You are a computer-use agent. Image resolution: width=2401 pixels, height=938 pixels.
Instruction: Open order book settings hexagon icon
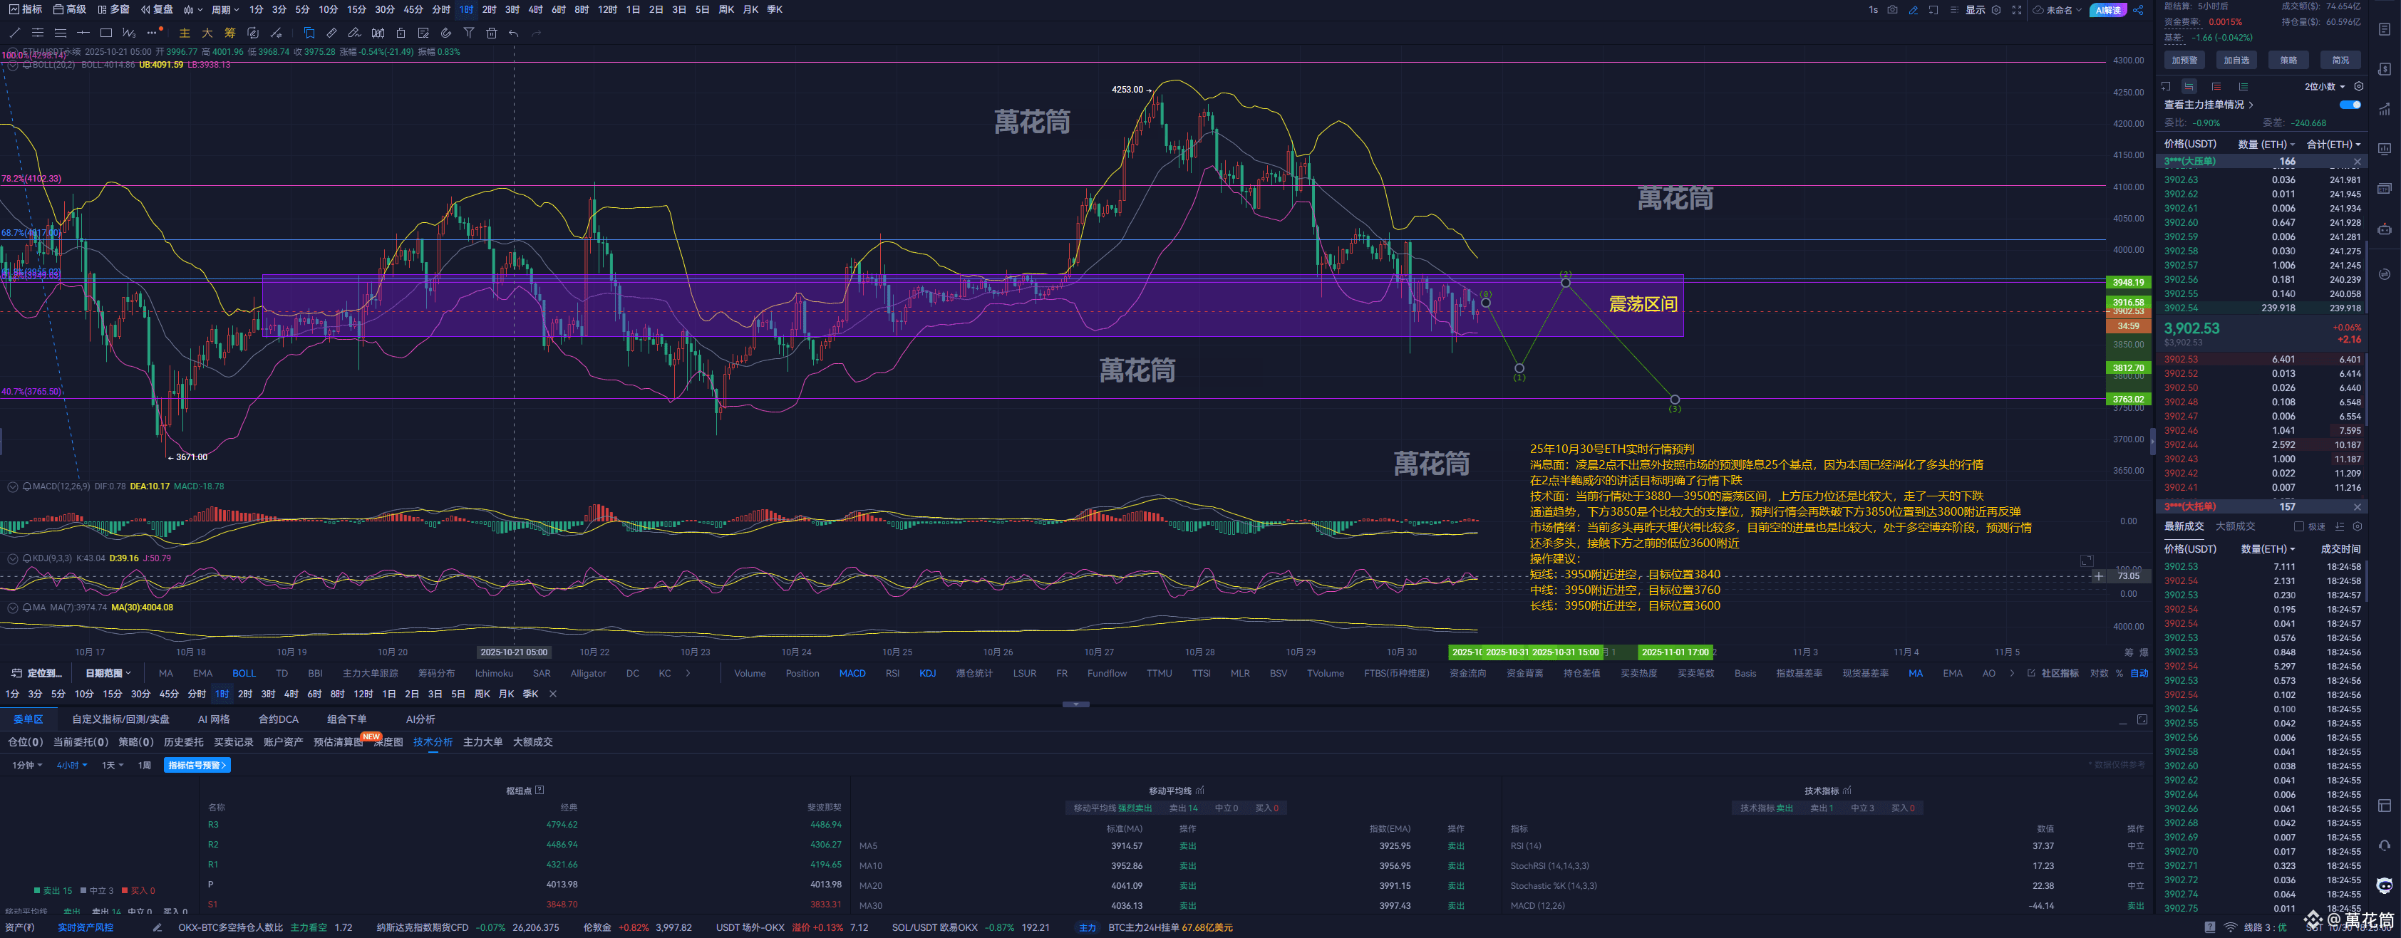(2359, 85)
